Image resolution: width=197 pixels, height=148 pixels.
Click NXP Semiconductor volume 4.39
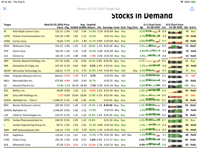[x=76, y=130]
